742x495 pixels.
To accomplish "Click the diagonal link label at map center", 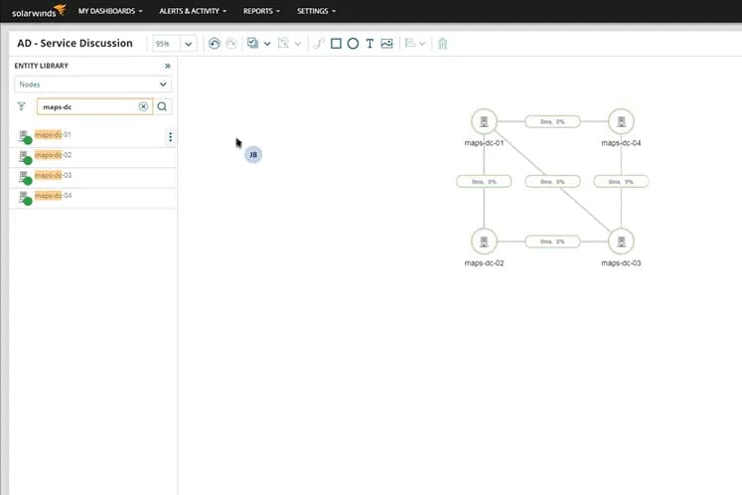I will [x=552, y=182].
